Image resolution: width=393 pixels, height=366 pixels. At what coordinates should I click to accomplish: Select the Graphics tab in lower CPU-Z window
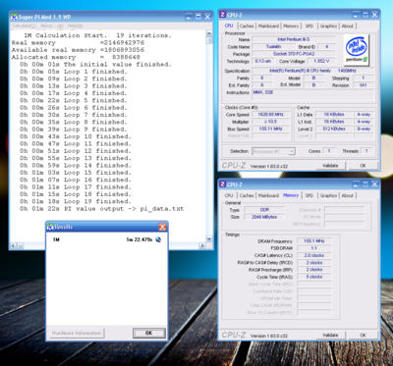point(328,195)
